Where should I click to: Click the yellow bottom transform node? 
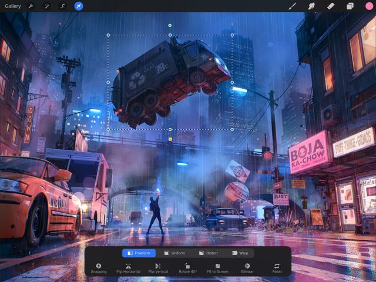[170, 139]
